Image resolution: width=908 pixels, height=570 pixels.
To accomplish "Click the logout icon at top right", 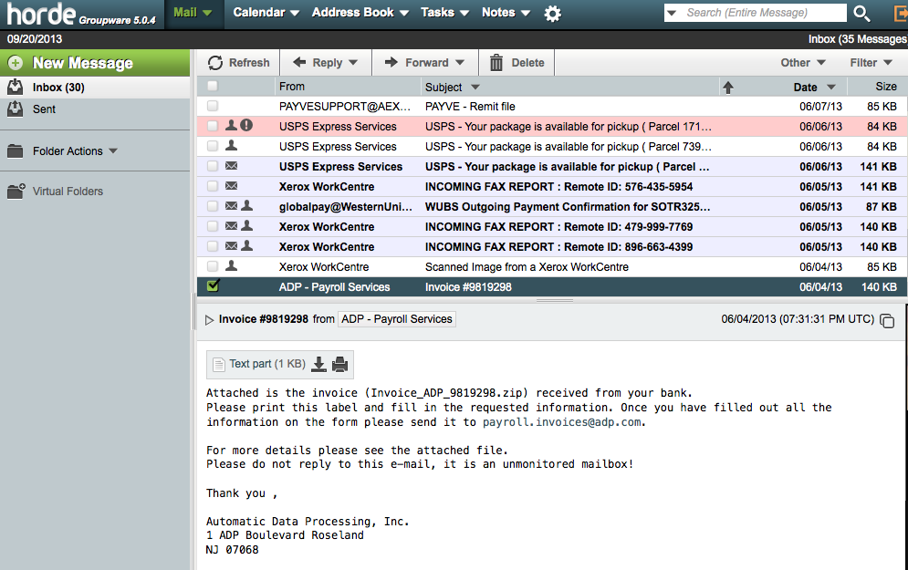I will coord(901,14).
